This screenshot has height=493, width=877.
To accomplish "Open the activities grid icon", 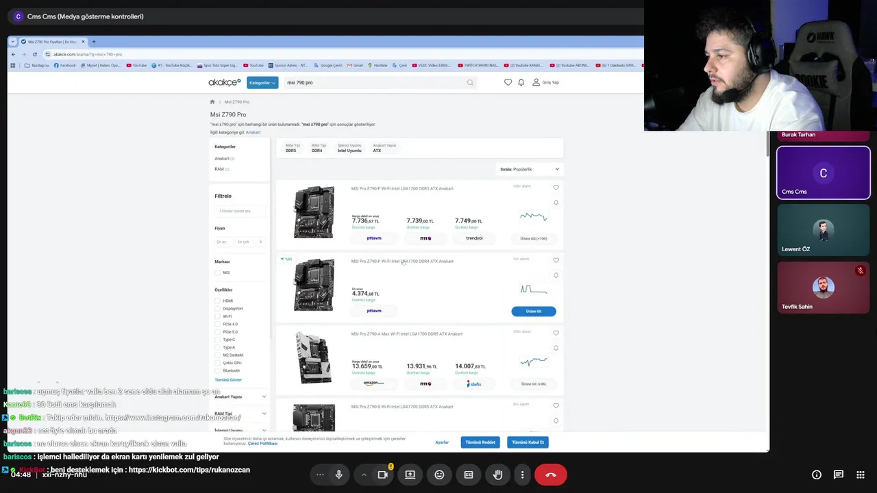I will click(x=861, y=475).
